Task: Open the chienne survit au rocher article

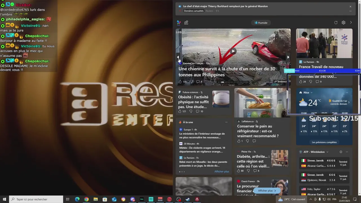Action: pyautogui.click(x=227, y=72)
